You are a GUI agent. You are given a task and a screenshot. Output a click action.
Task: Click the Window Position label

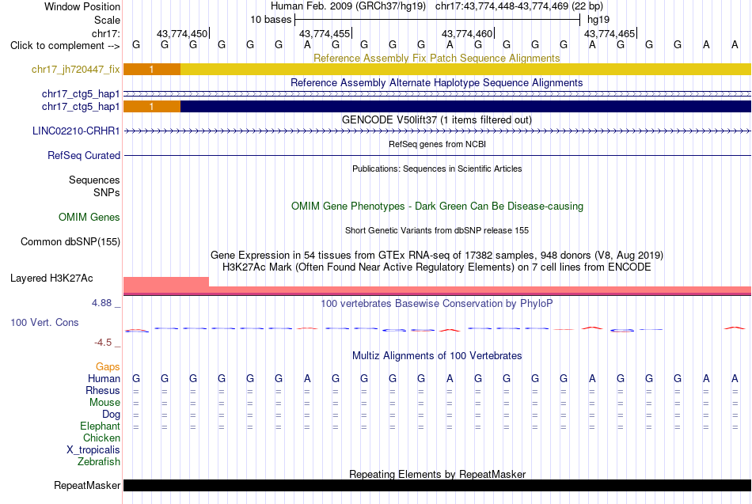pyautogui.click(x=82, y=6)
